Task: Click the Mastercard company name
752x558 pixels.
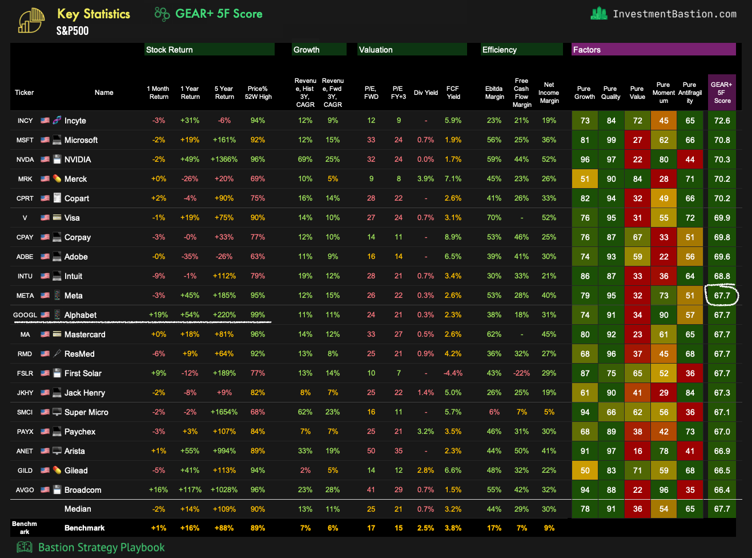Action: coord(85,334)
